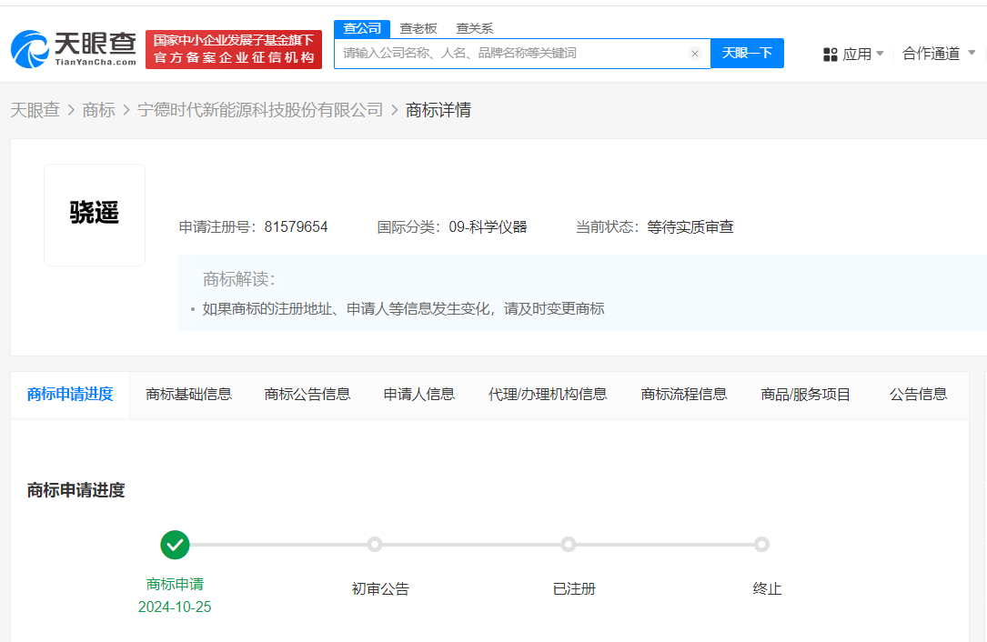Switch to 商标流程信息 tab
Image resolution: width=987 pixels, height=642 pixels.
(x=683, y=395)
